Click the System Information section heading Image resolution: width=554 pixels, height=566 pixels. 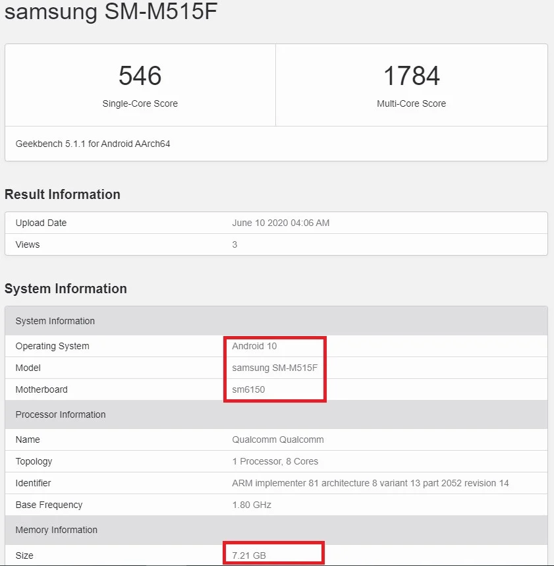coord(66,289)
